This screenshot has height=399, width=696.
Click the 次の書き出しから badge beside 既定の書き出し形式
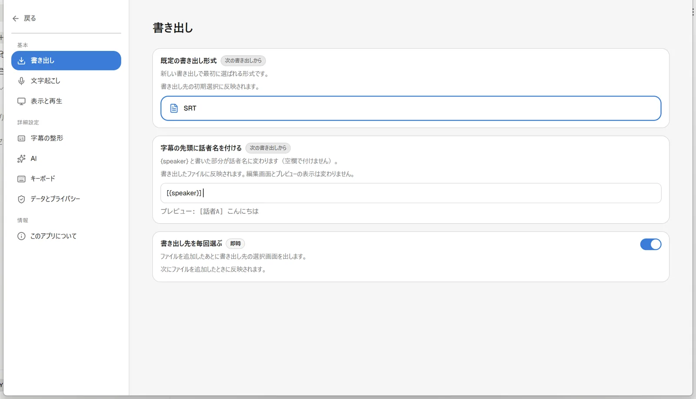pyautogui.click(x=243, y=60)
